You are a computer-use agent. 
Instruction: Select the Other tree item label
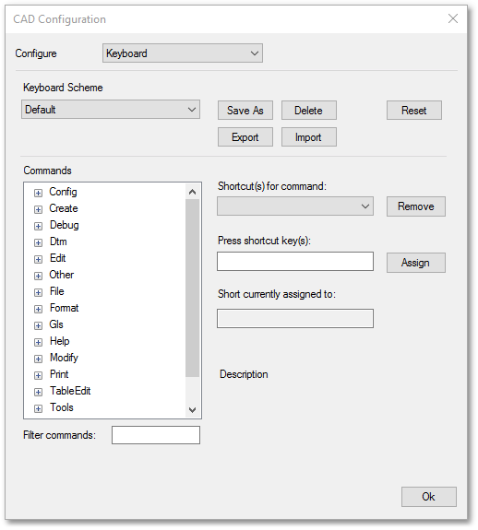tap(62, 275)
